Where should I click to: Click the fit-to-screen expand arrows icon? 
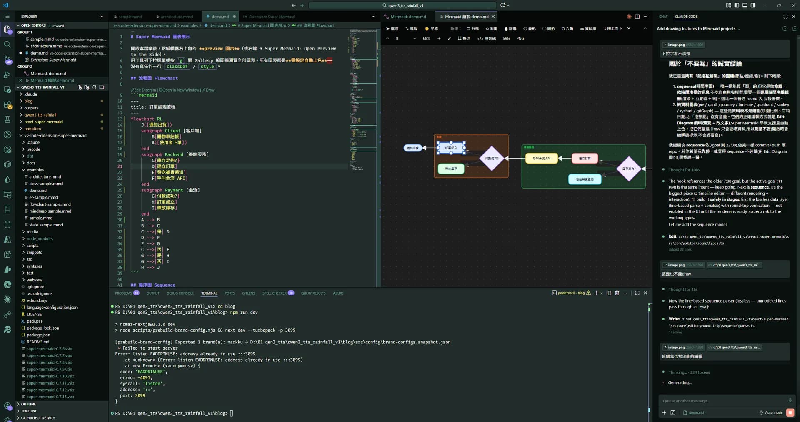(449, 38)
